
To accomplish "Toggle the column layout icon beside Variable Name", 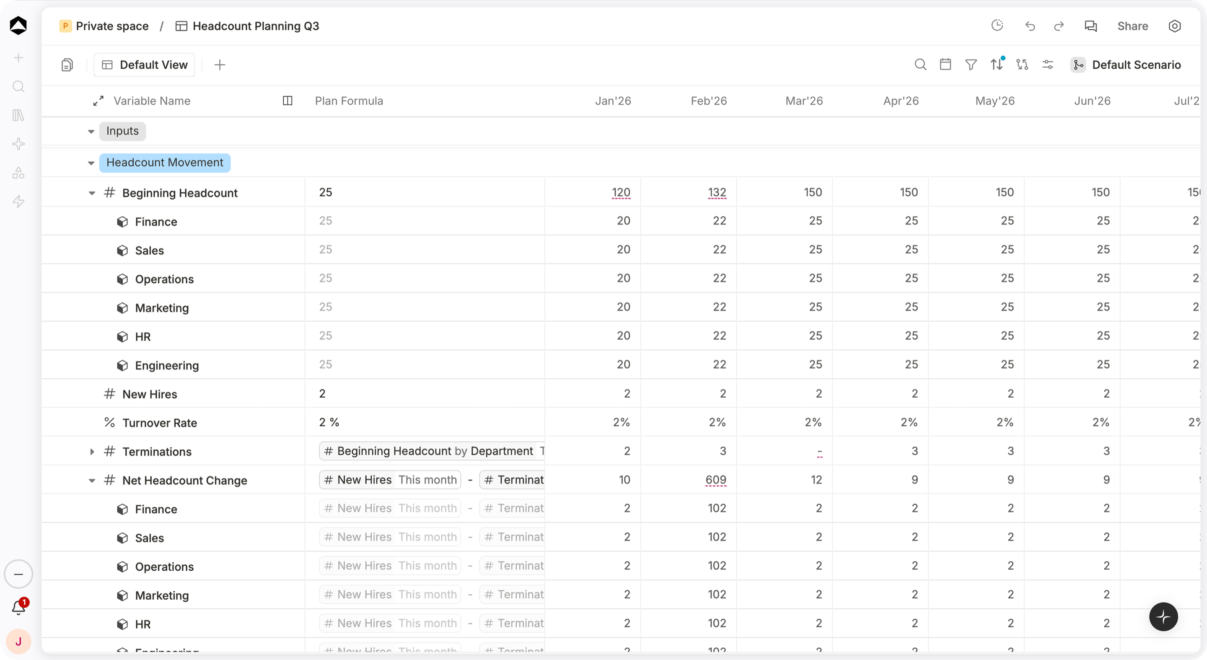I will coord(287,101).
